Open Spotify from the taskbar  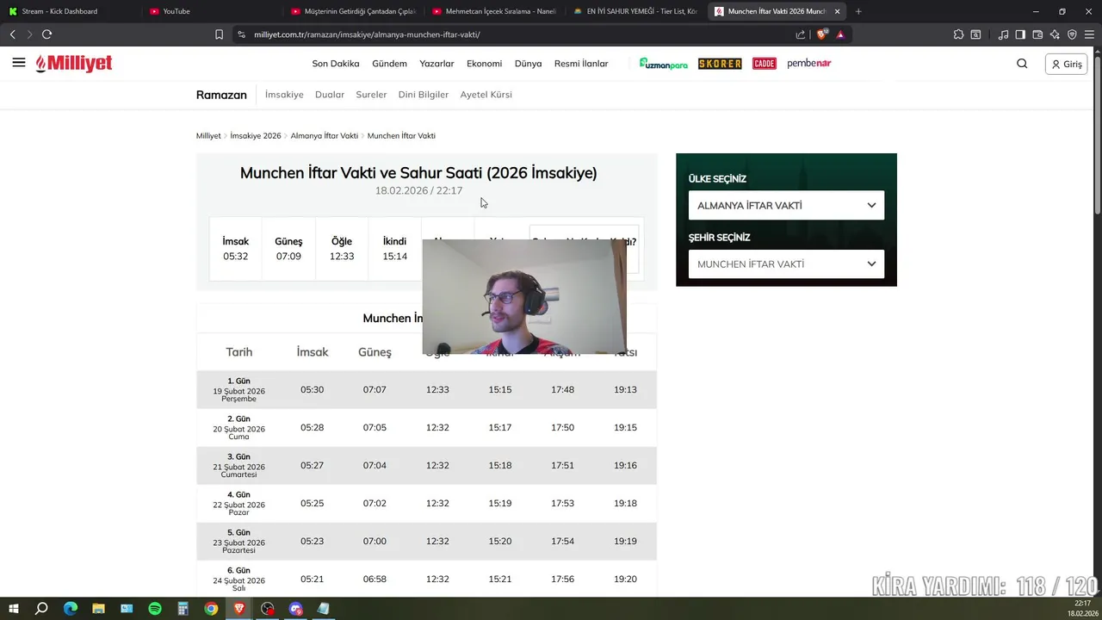[x=155, y=609]
